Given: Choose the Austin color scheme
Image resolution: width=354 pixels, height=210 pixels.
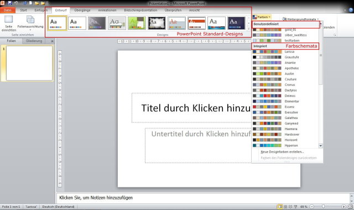Looking at the screenshot, I should pyautogui.click(x=285, y=74).
